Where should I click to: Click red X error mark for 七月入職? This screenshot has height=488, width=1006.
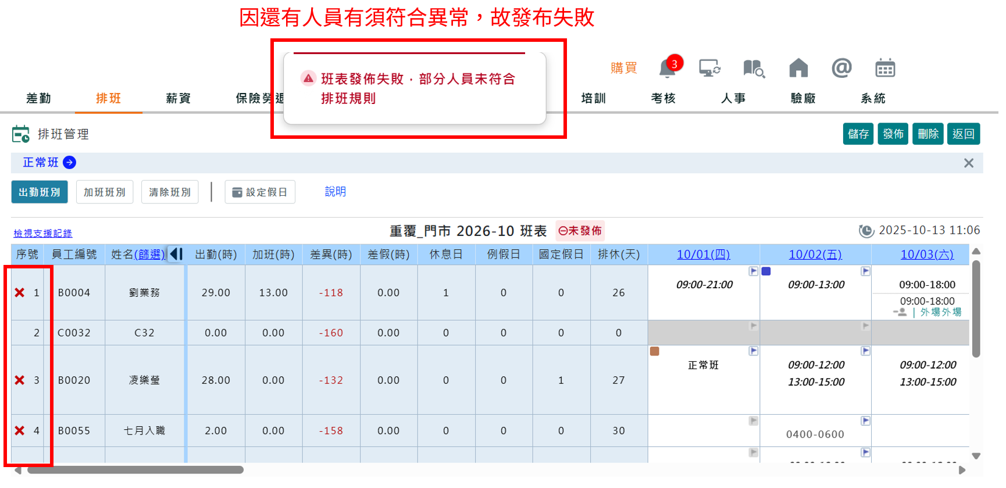click(x=20, y=431)
